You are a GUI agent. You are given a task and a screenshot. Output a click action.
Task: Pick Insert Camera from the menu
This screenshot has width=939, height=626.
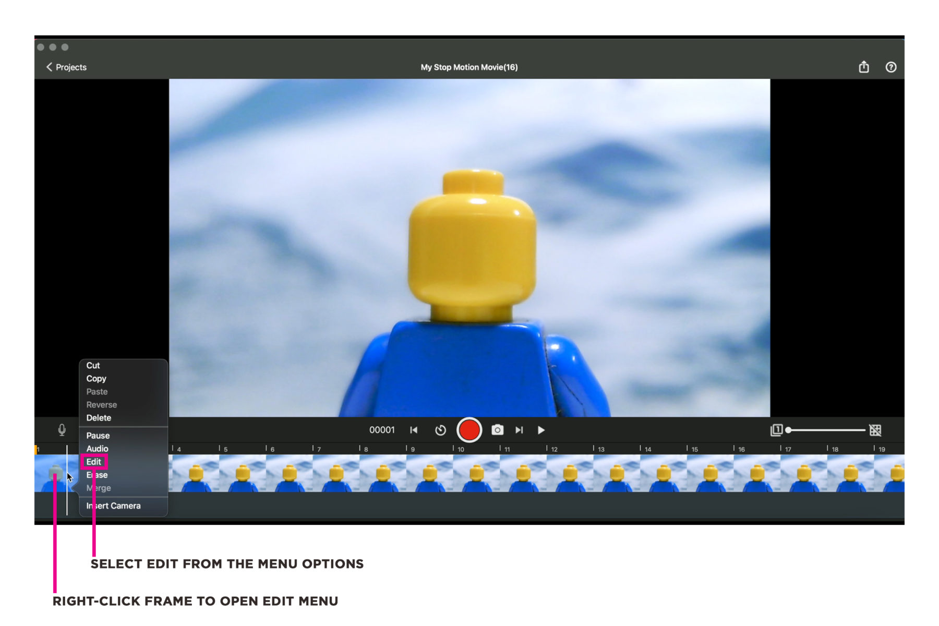coord(113,505)
